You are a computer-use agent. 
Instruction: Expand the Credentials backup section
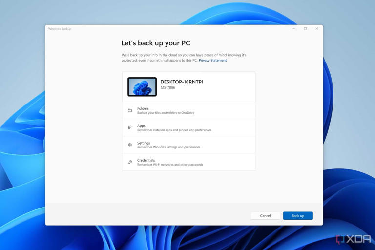coord(188,162)
